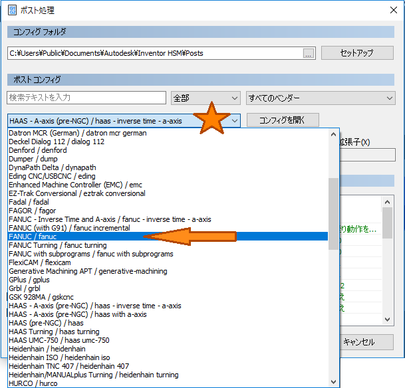Screen dimensions: 405x388
Task: Select GPlus / gplus entry
Action: [168, 280]
